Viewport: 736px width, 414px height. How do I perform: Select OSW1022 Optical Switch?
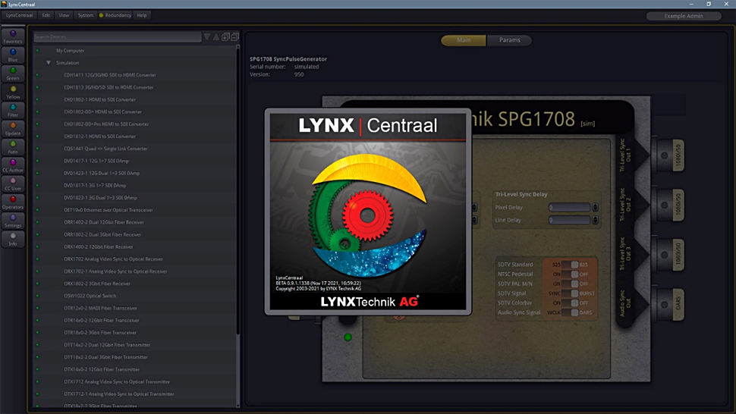(90, 296)
